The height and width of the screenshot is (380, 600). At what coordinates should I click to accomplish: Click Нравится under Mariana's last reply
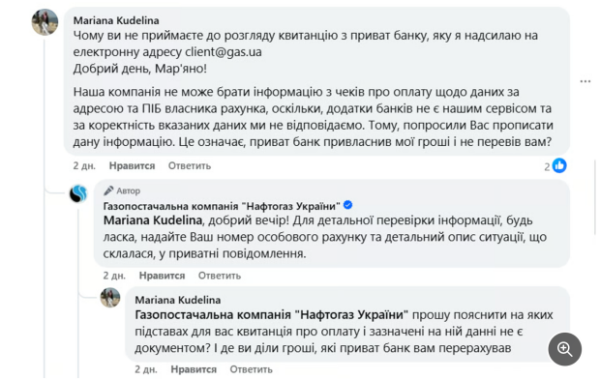194,369
